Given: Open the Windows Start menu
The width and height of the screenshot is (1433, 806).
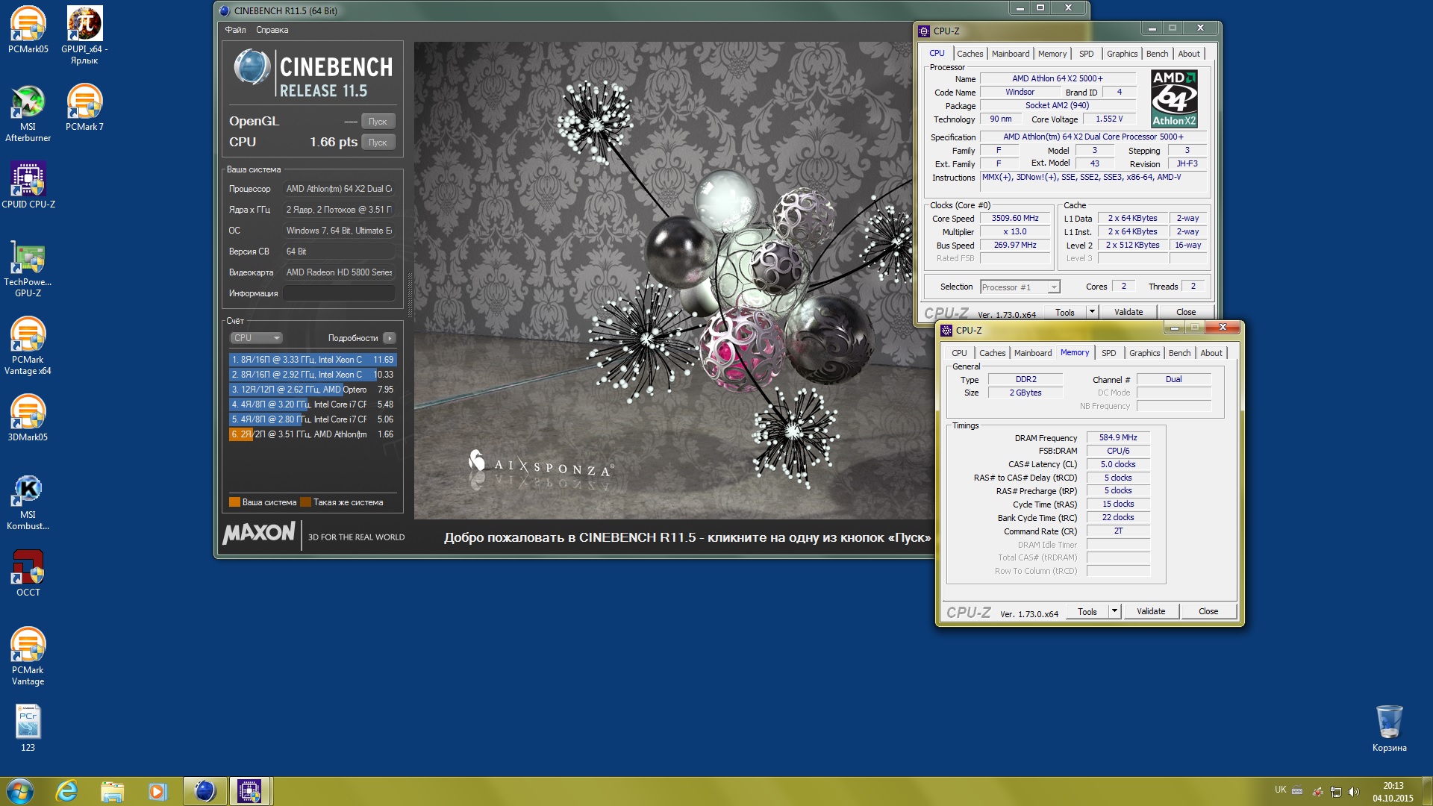Looking at the screenshot, I should point(20,791).
